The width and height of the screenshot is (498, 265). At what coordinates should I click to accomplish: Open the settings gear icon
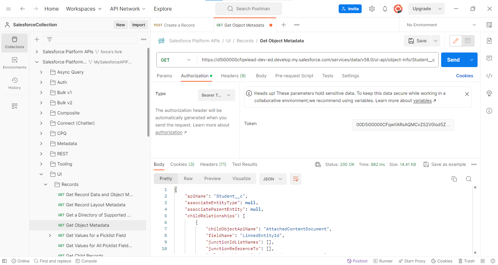tap(372, 9)
